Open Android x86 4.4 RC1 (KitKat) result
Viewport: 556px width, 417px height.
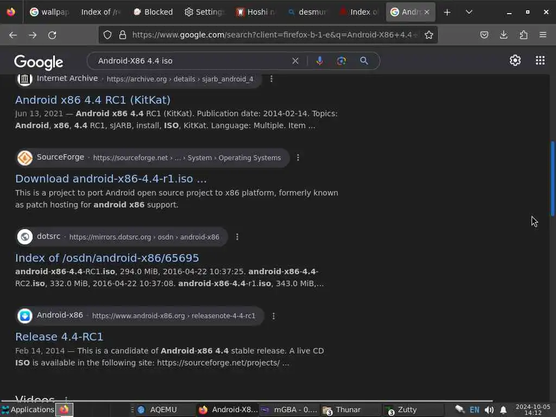[x=93, y=100]
